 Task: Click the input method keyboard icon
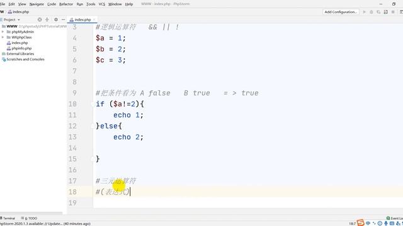[392, 223]
